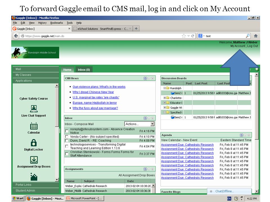Open the History menu
Image resolution: width=270 pixels, height=202 pixels.
click(x=42, y=23)
